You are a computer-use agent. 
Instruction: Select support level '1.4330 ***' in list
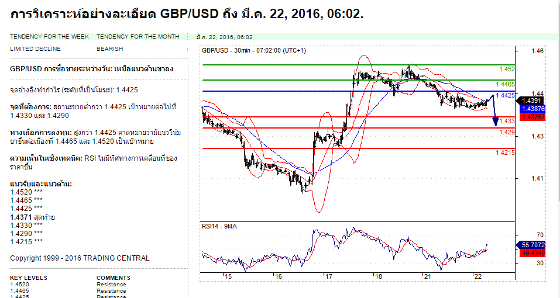[26, 226]
